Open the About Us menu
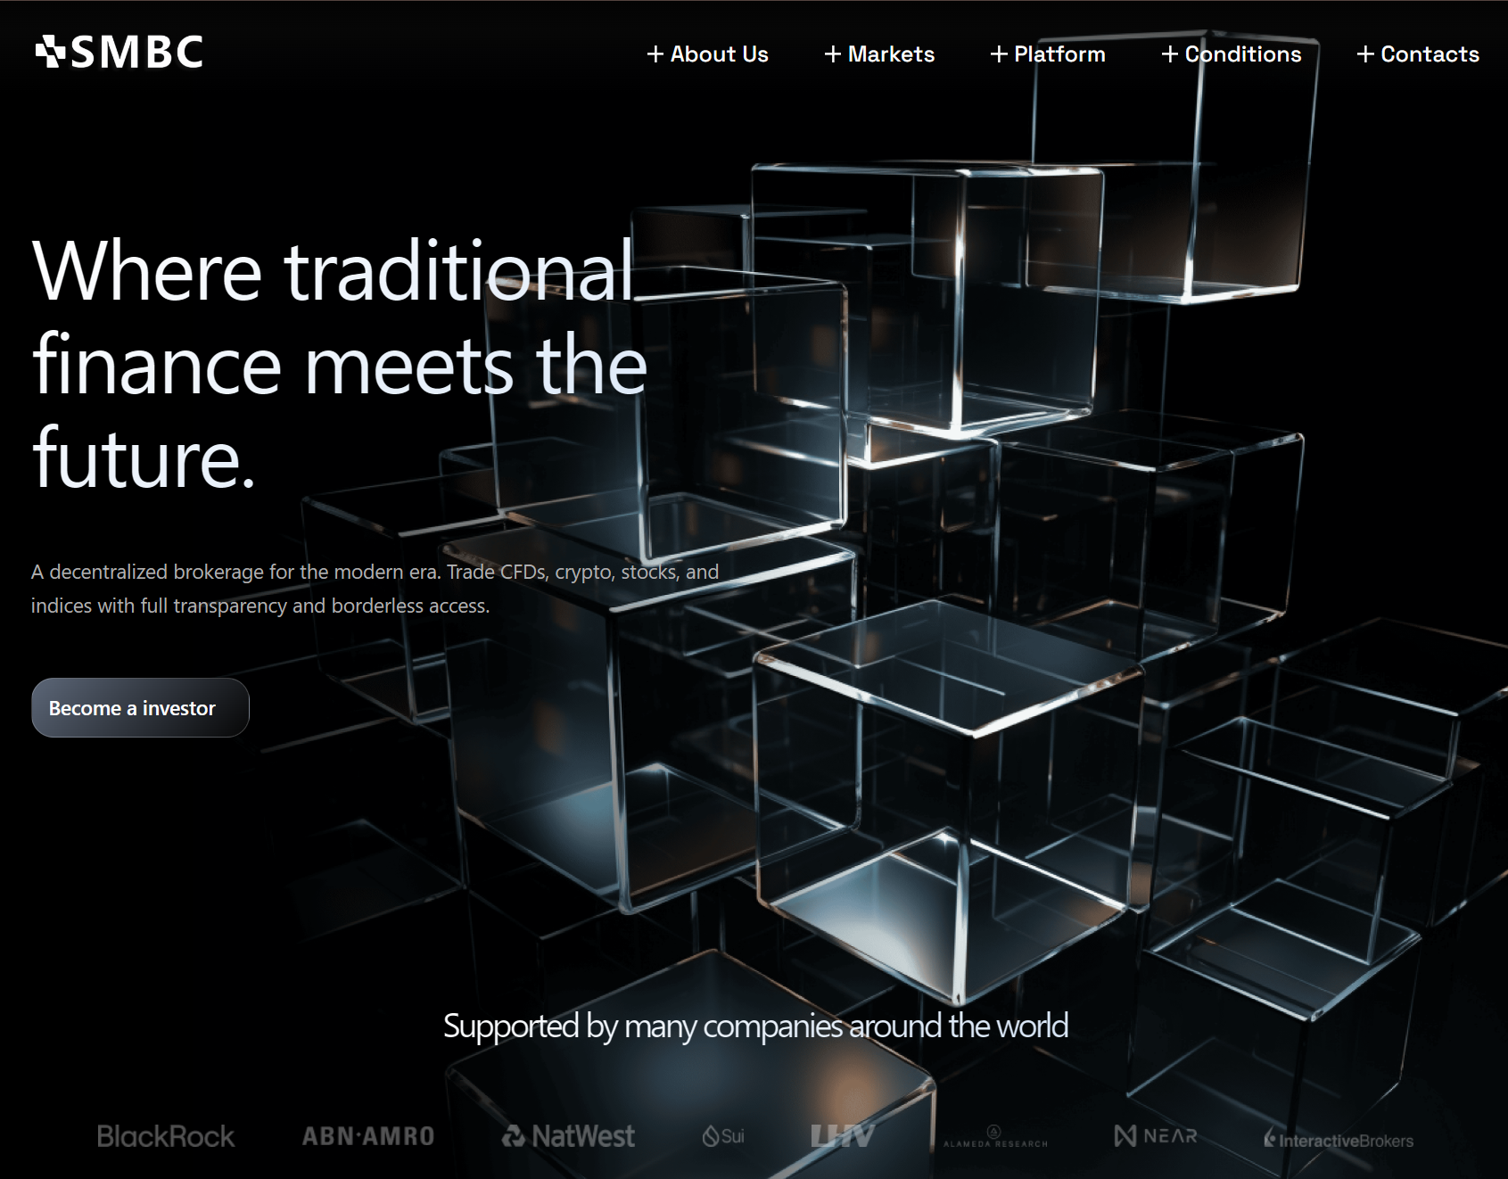 [x=707, y=54]
